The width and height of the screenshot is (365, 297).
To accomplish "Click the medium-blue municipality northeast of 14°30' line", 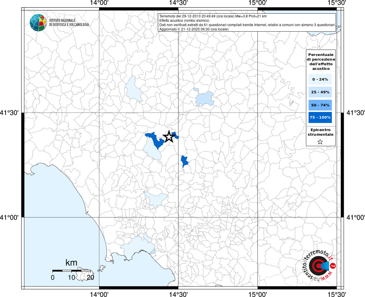I will pyautogui.click(x=204, y=99).
